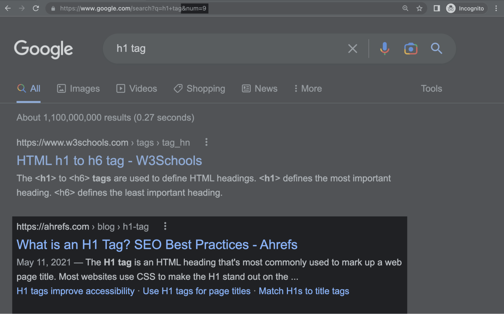Image resolution: width=504 pixels, height=314 pixels.
Task: Toggle the All results filter tab
Action: (x=29, y=89)
